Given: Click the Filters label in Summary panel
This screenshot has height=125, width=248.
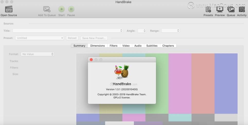Looking at the screenshot, I should tap(14, 68).
